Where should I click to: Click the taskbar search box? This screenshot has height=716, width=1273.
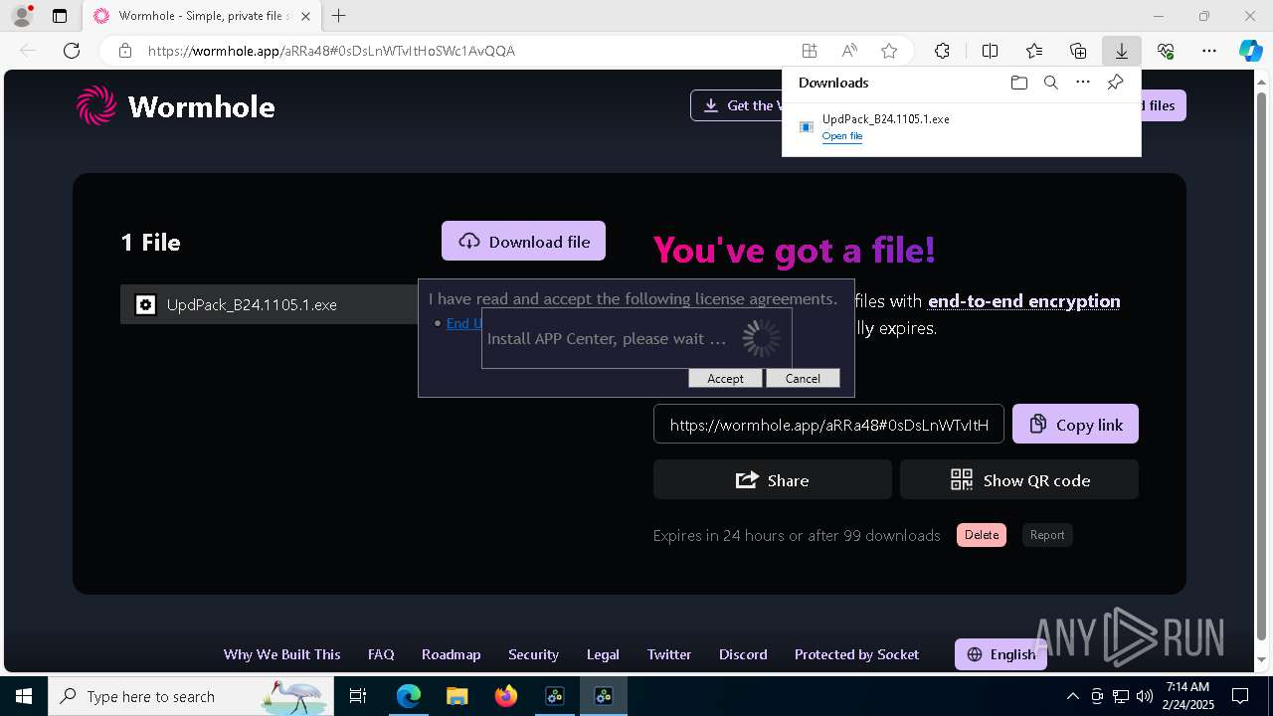coord(191,696)
